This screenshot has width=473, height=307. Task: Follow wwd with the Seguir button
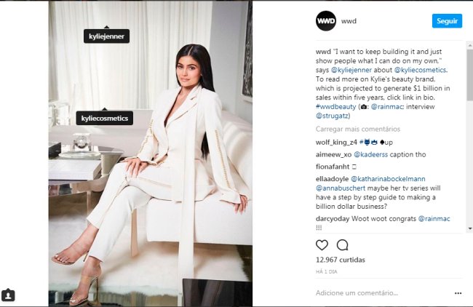point(447,21)
